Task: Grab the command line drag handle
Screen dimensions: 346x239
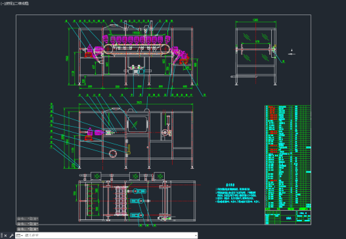Action: [2, 236]
